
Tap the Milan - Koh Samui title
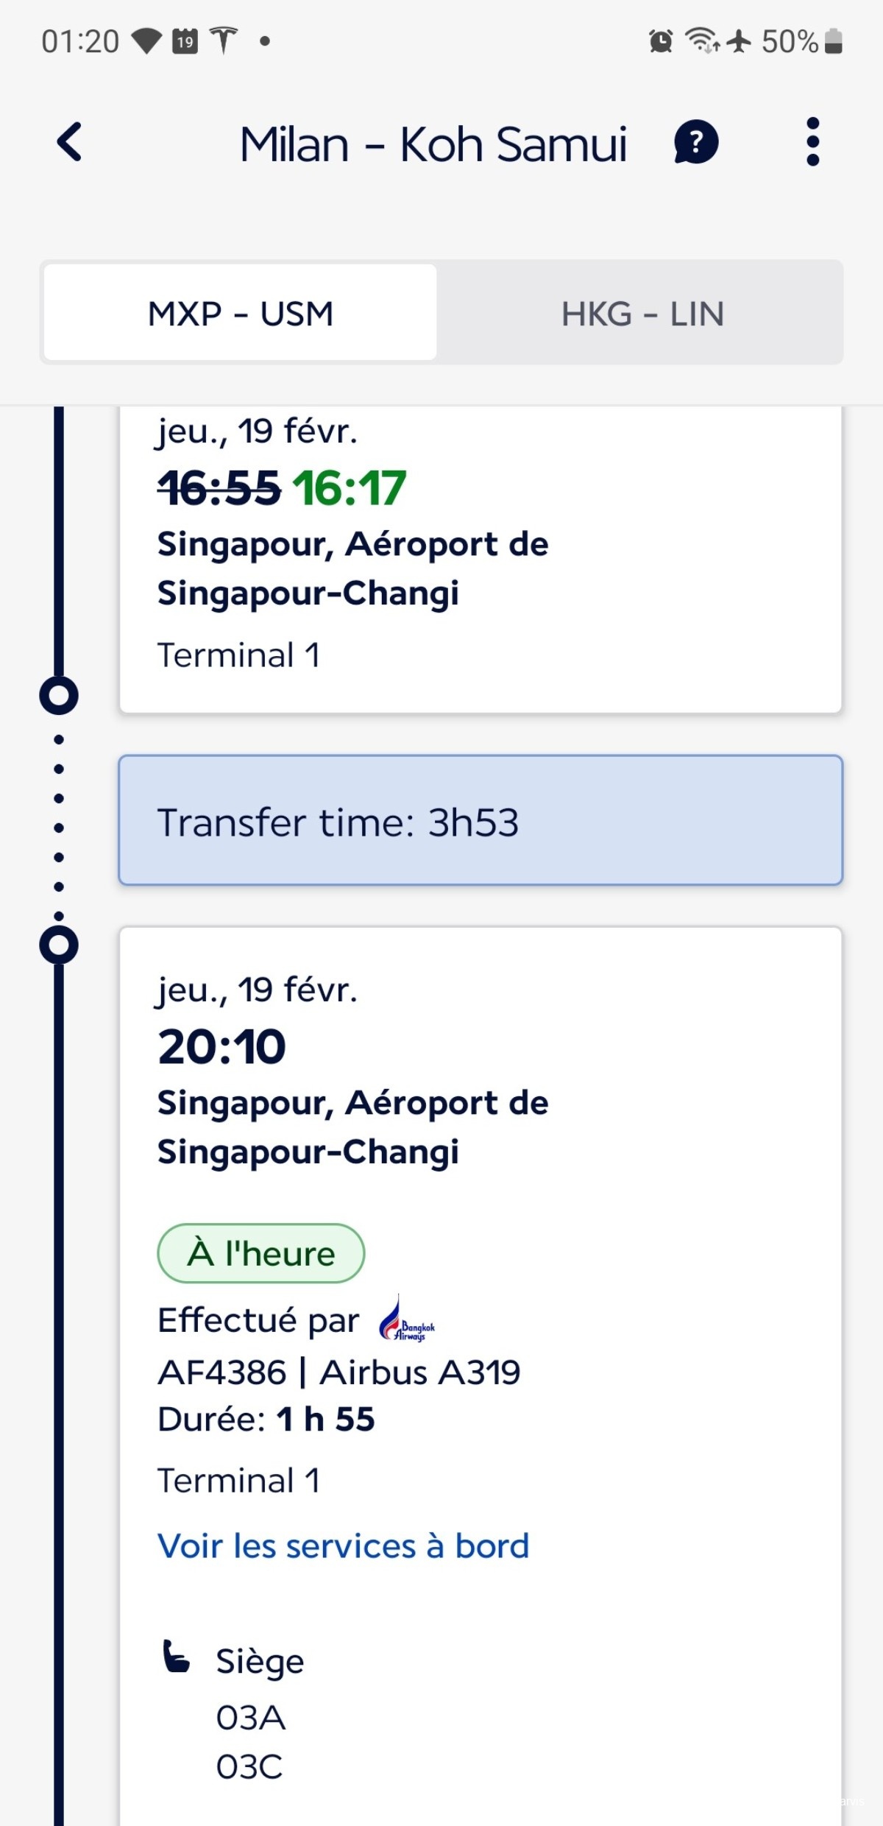pos(433,144)
